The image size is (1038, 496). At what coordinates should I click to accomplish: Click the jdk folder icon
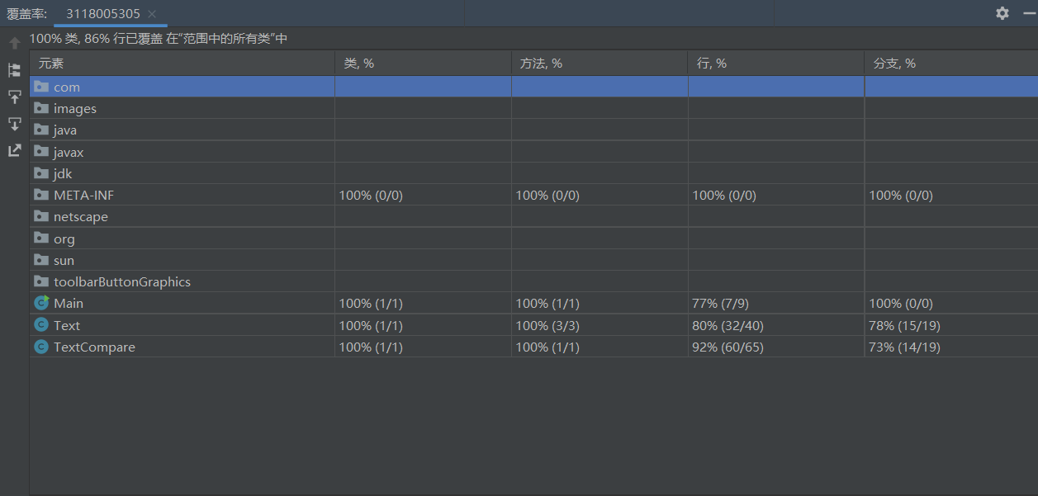(x=41, y=173)
